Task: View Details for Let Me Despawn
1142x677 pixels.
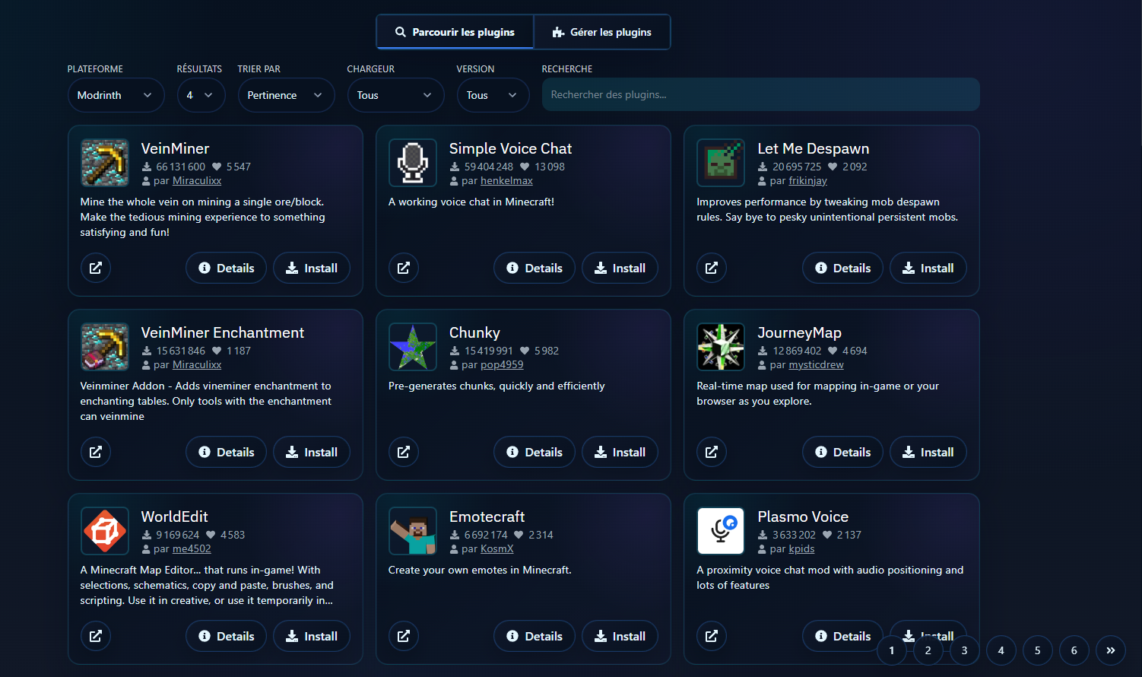Action: point(842,268)
